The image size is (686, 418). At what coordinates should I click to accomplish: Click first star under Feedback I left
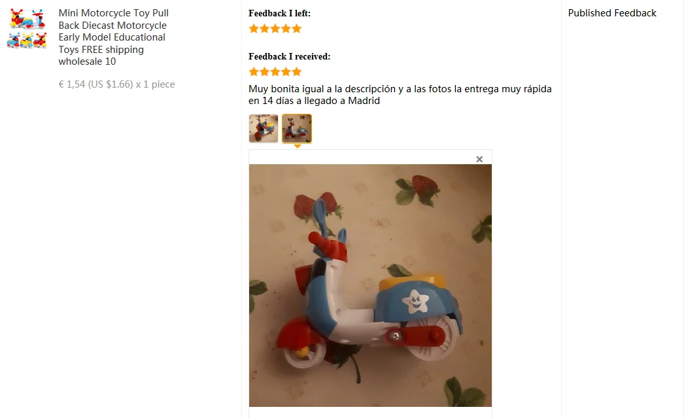[254, 29]
